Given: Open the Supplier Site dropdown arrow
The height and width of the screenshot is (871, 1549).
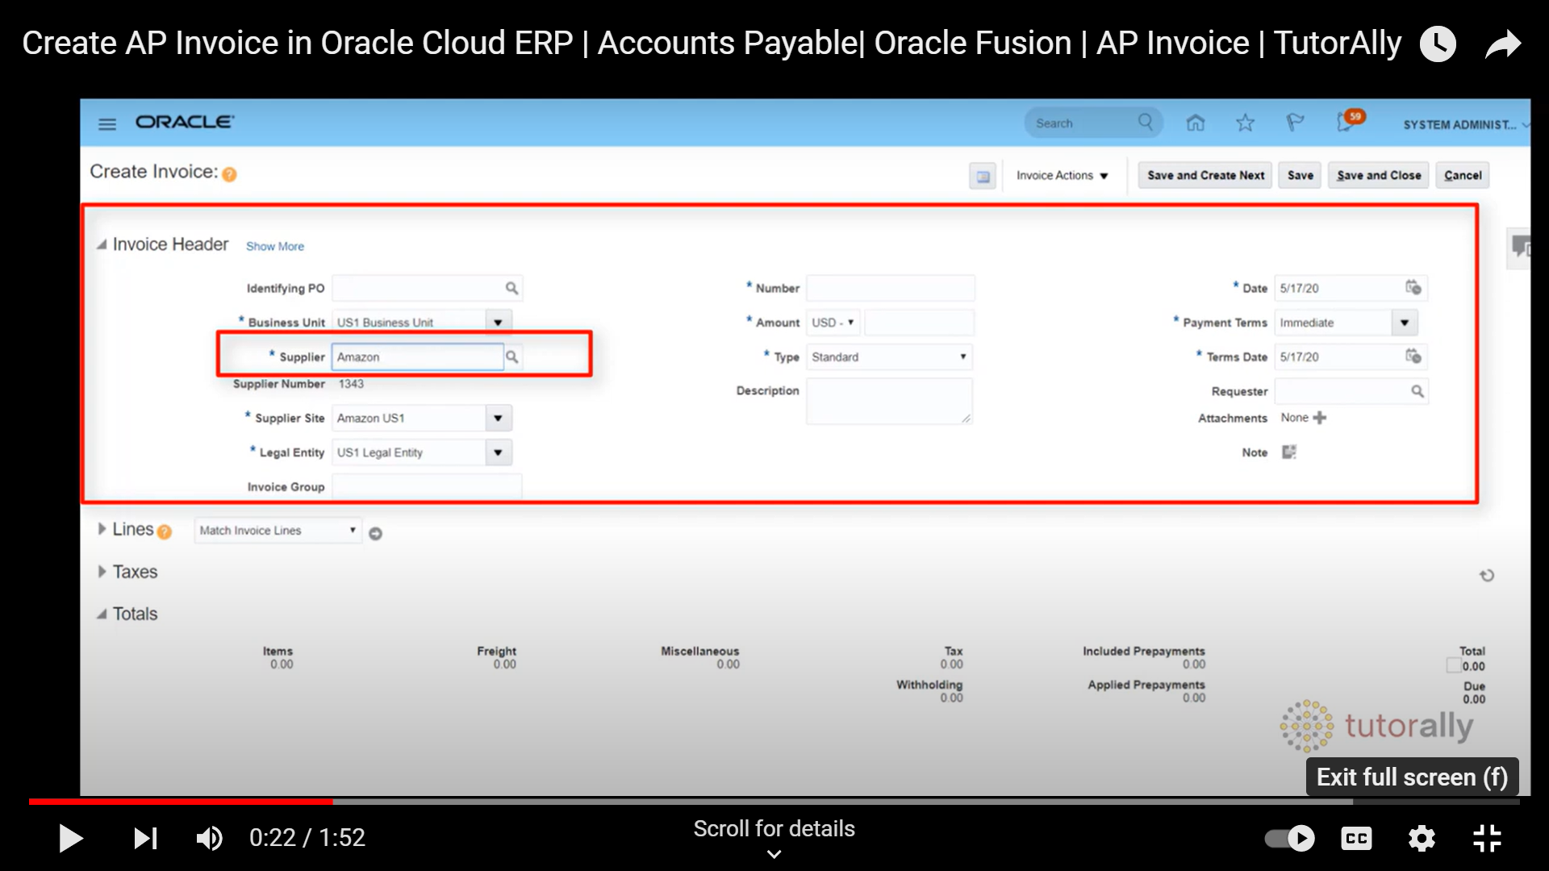Looking at the screenshot, I should point(498,418).
